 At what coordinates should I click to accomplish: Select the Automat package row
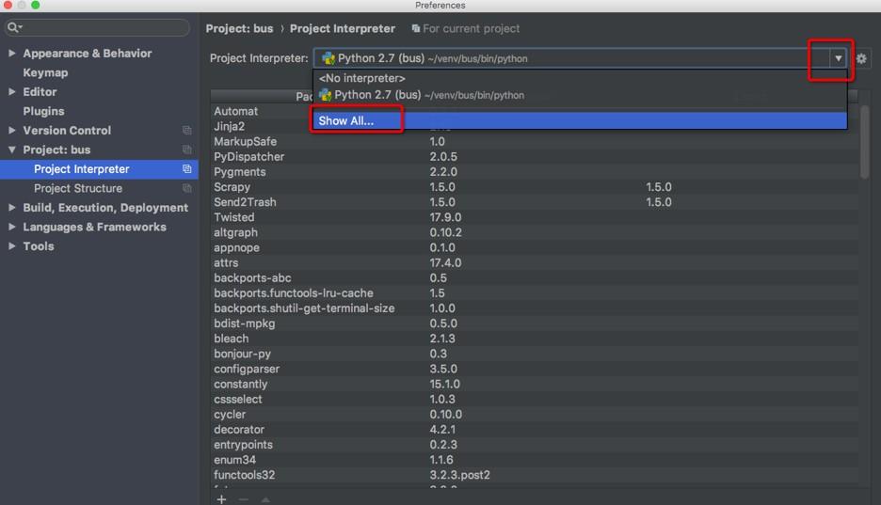[x=262, y=111]
